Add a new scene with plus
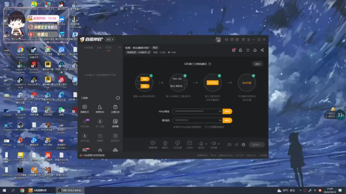 click(120, 47)
